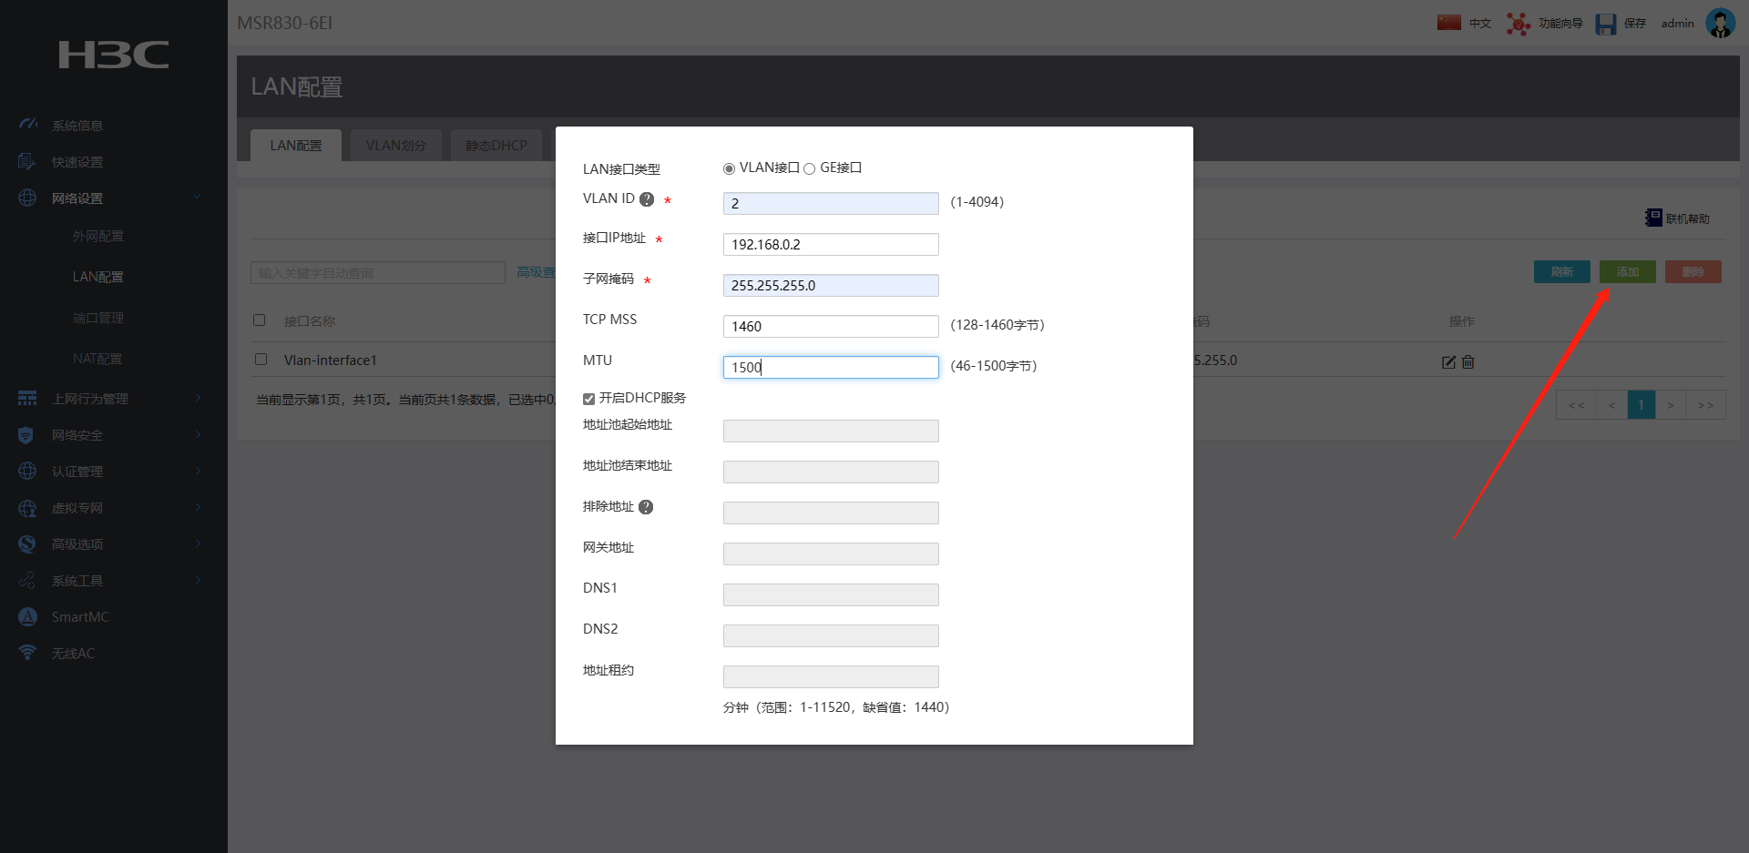The image size is (1749, 853).
Task: Click the 地址租约 input field
Action: click(x=831, y=676)
